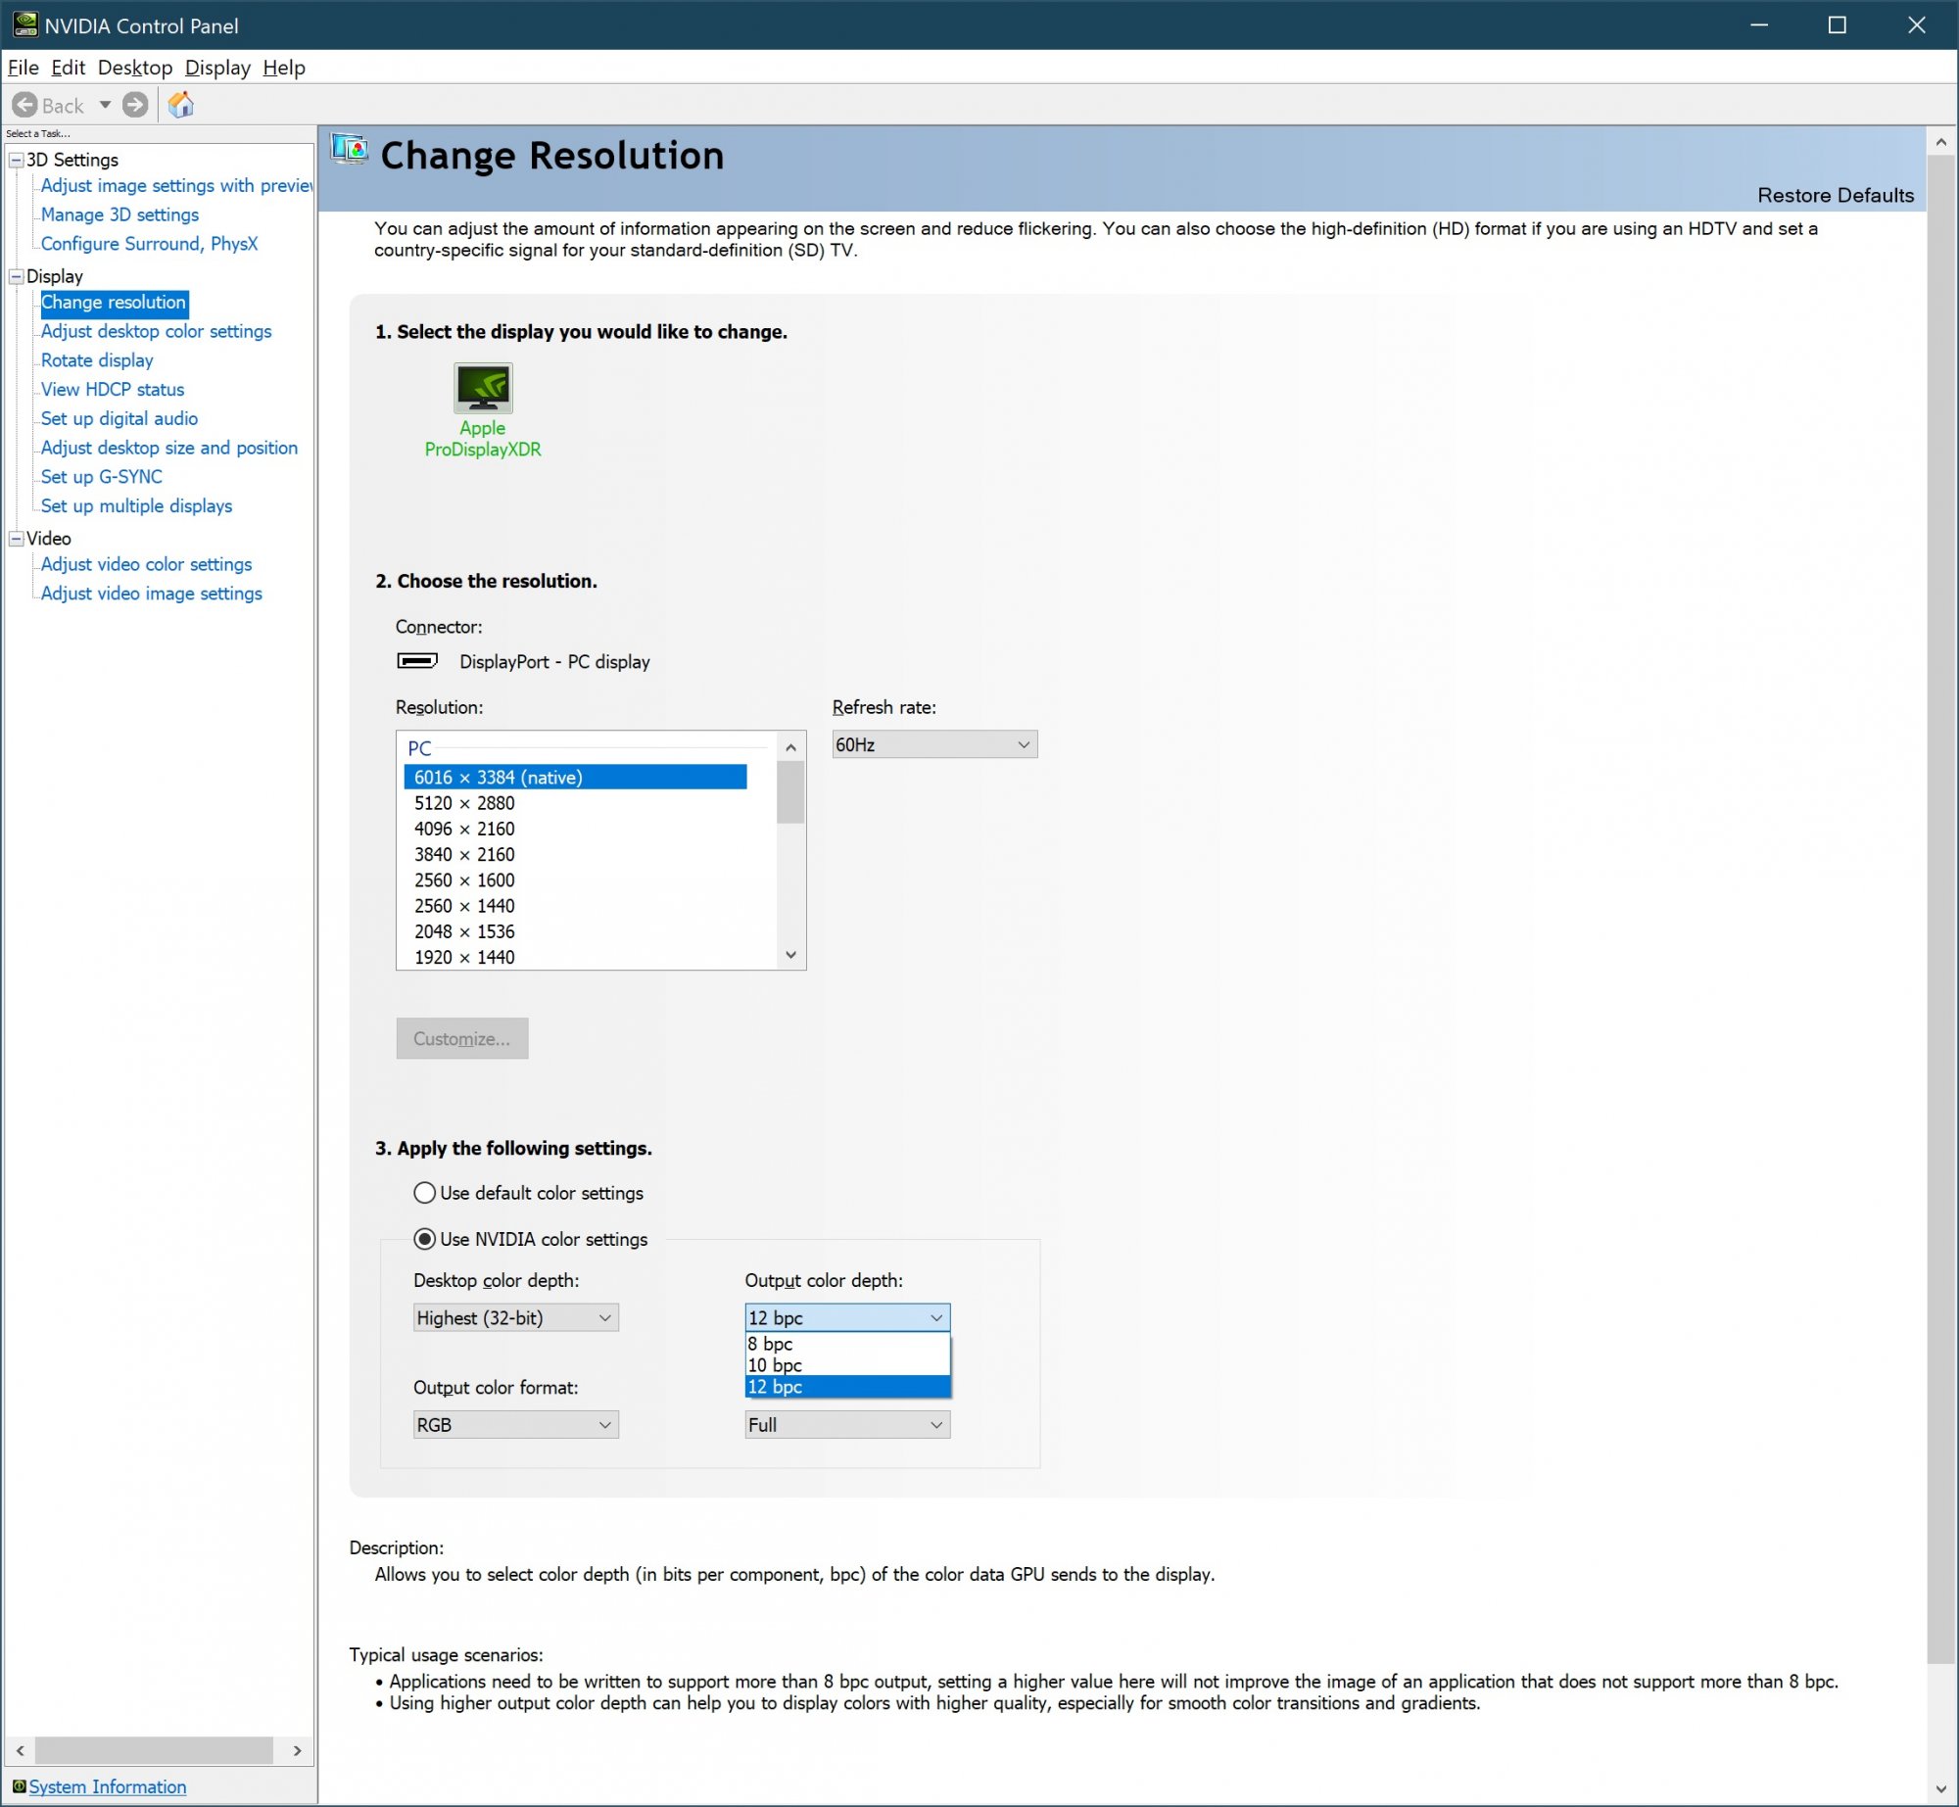Viewport: 1959px width, 1807px height.
Task: Click the NVIDIA Control Panel title icon
Action: tap(24, 24)
